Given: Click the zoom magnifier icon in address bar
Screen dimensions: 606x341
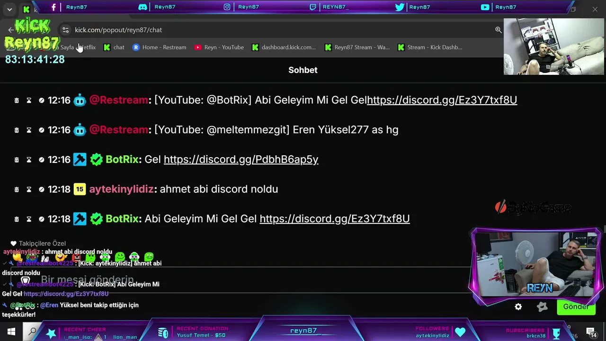Looking at the screenshot, I should pos(499,30).
